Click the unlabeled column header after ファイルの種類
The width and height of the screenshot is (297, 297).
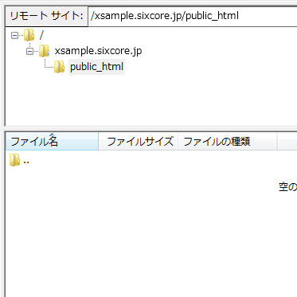click(287, 141)
